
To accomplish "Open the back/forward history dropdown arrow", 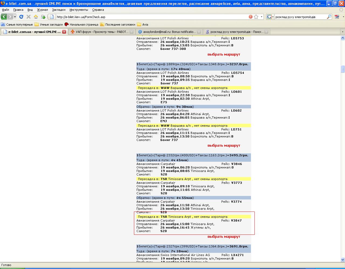I will tap(15, 17).
